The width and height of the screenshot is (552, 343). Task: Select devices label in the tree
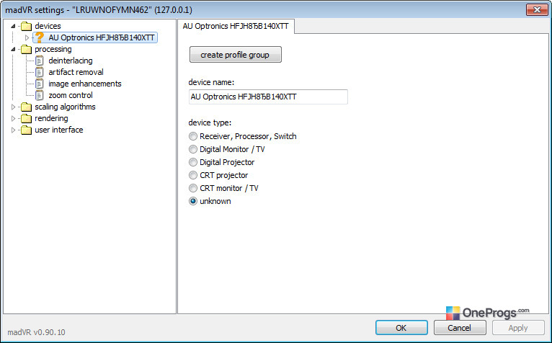(x=48, y=26)
